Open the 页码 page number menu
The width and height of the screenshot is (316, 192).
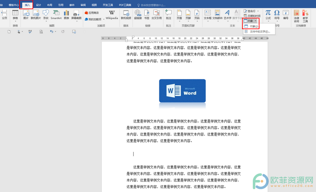coord(197,15)
